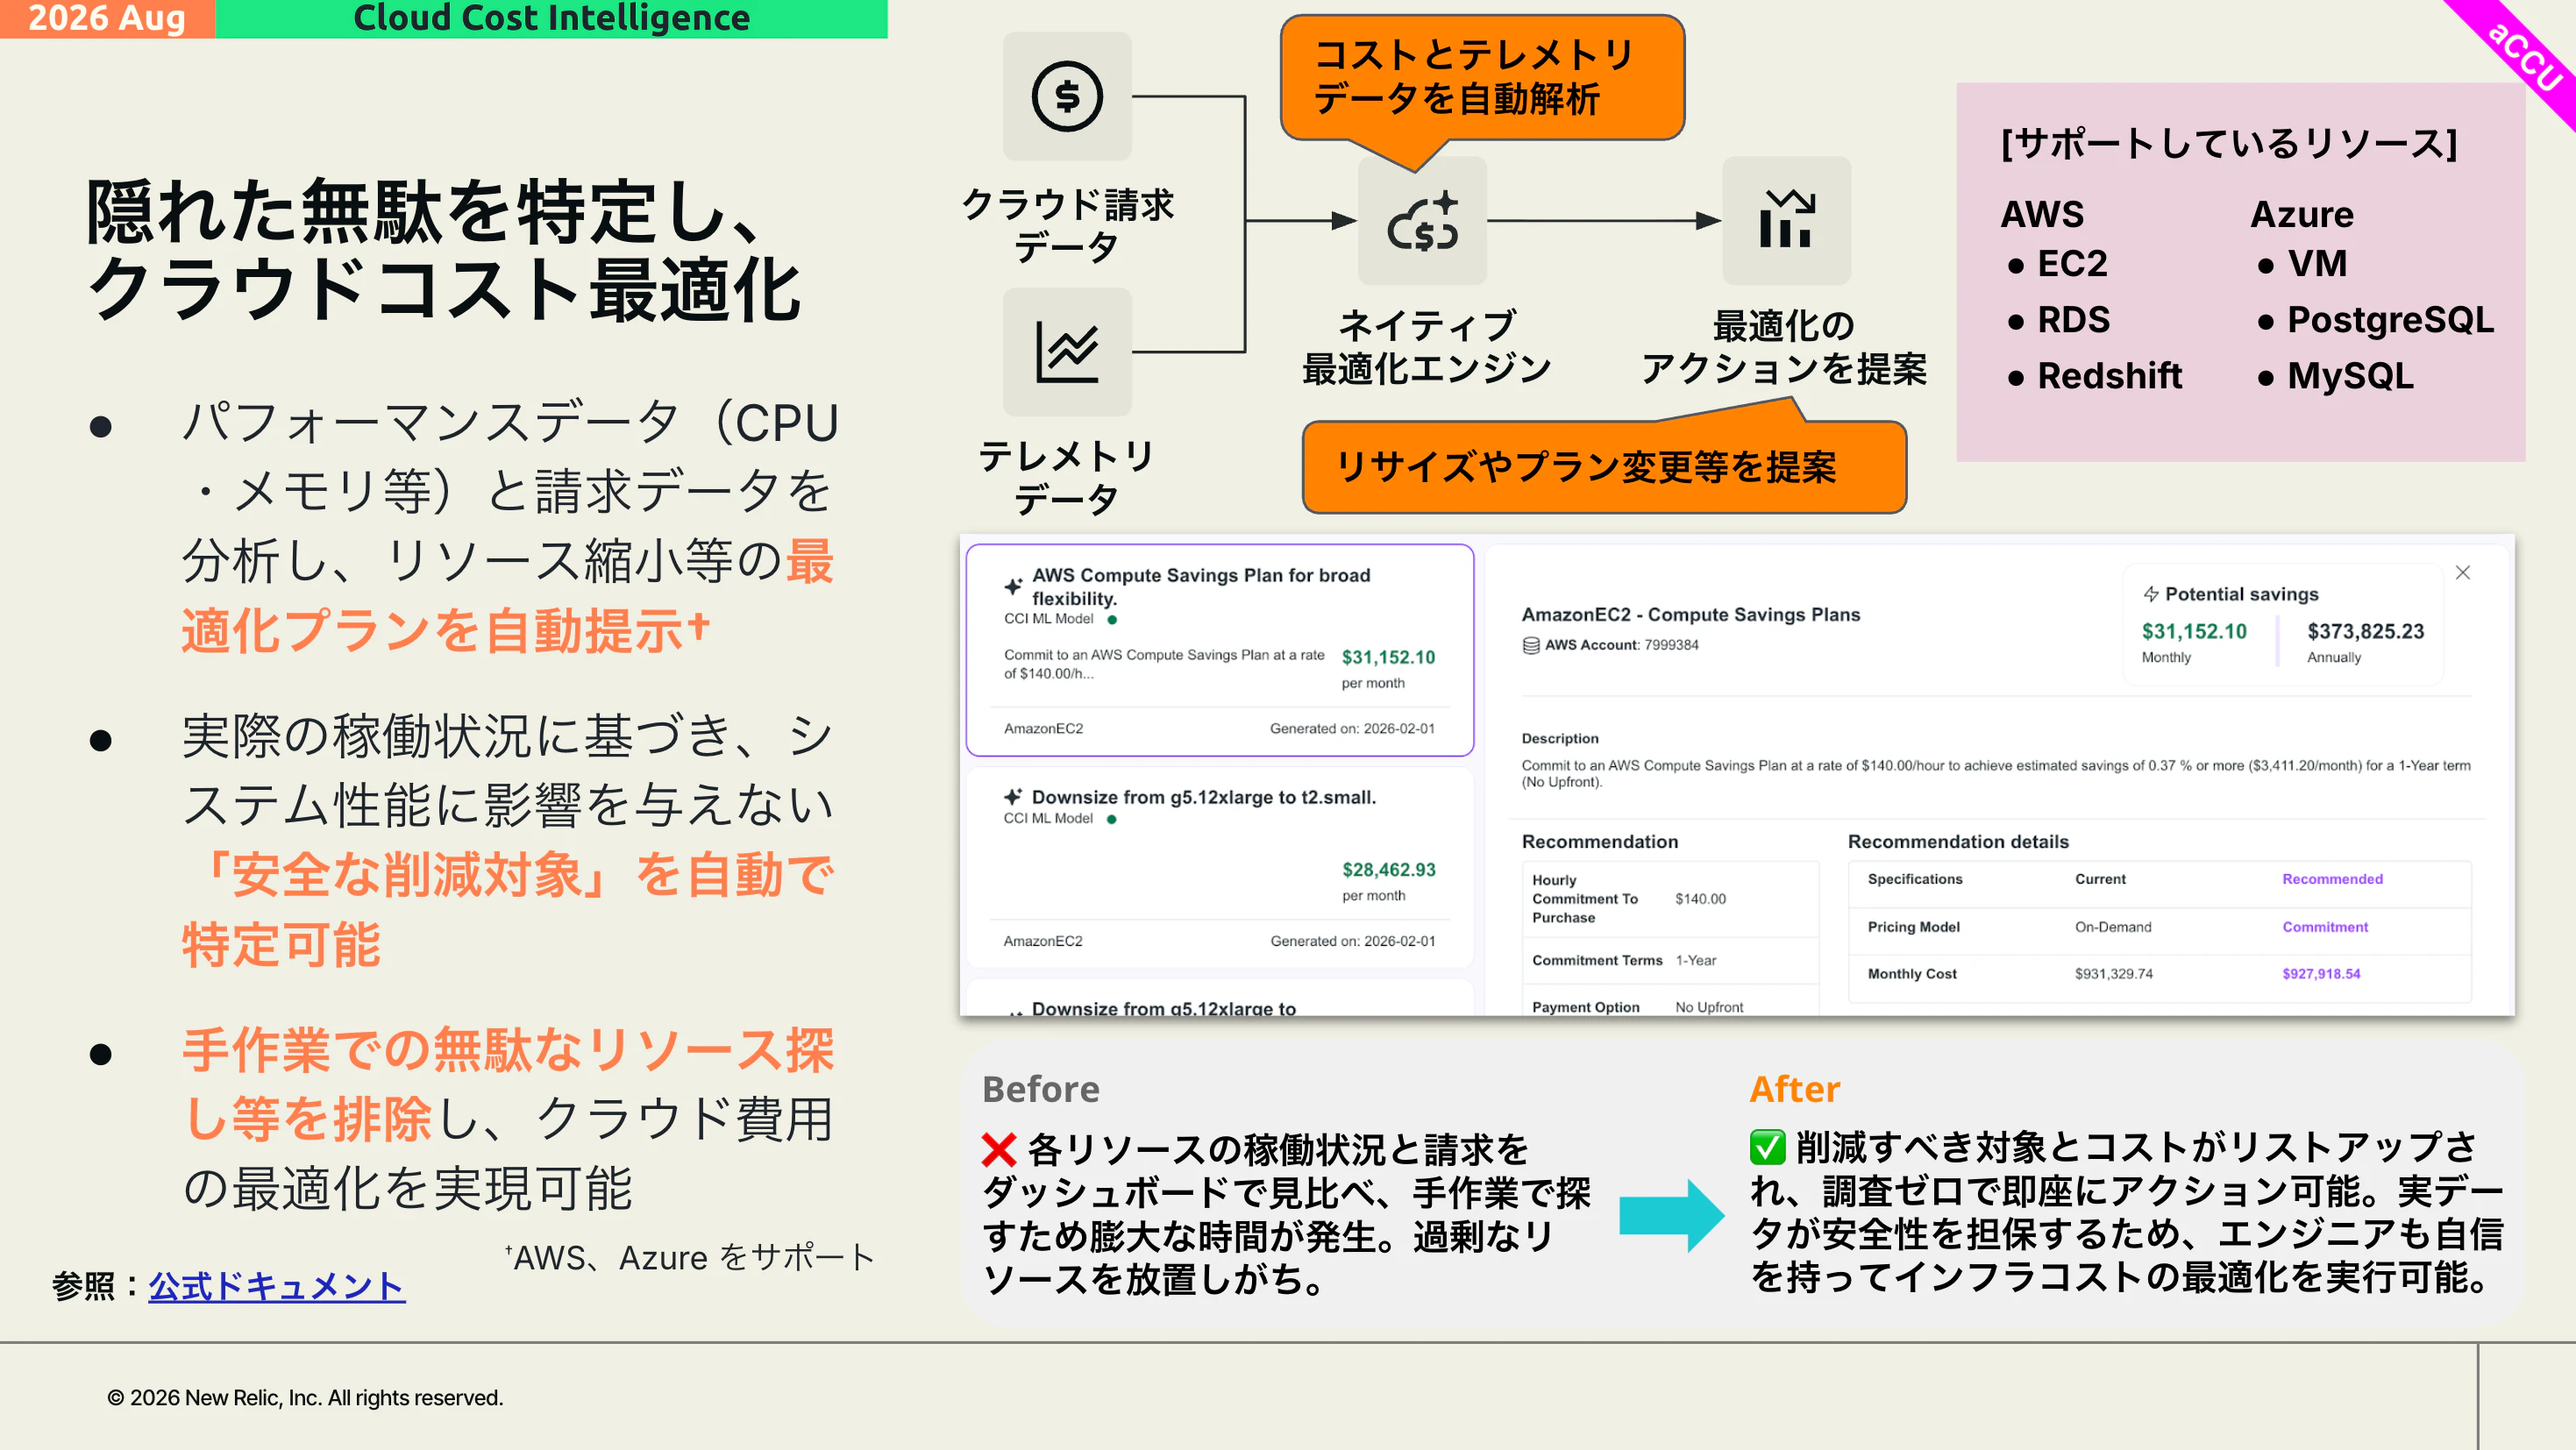Click the sparkle icon beside Downsize to t2.small
This screenshot has width=2576, height=1450.
[x=1013, y=797]
